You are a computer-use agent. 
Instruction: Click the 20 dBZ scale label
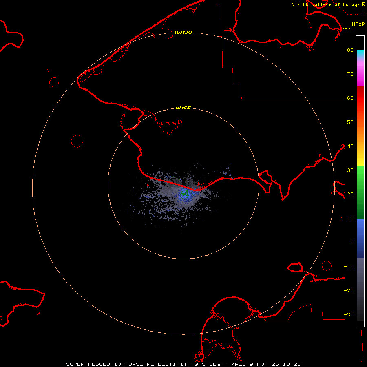[x=350, y=194]
